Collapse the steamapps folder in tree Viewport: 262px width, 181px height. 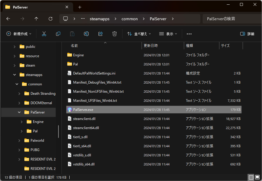(14, 75)
